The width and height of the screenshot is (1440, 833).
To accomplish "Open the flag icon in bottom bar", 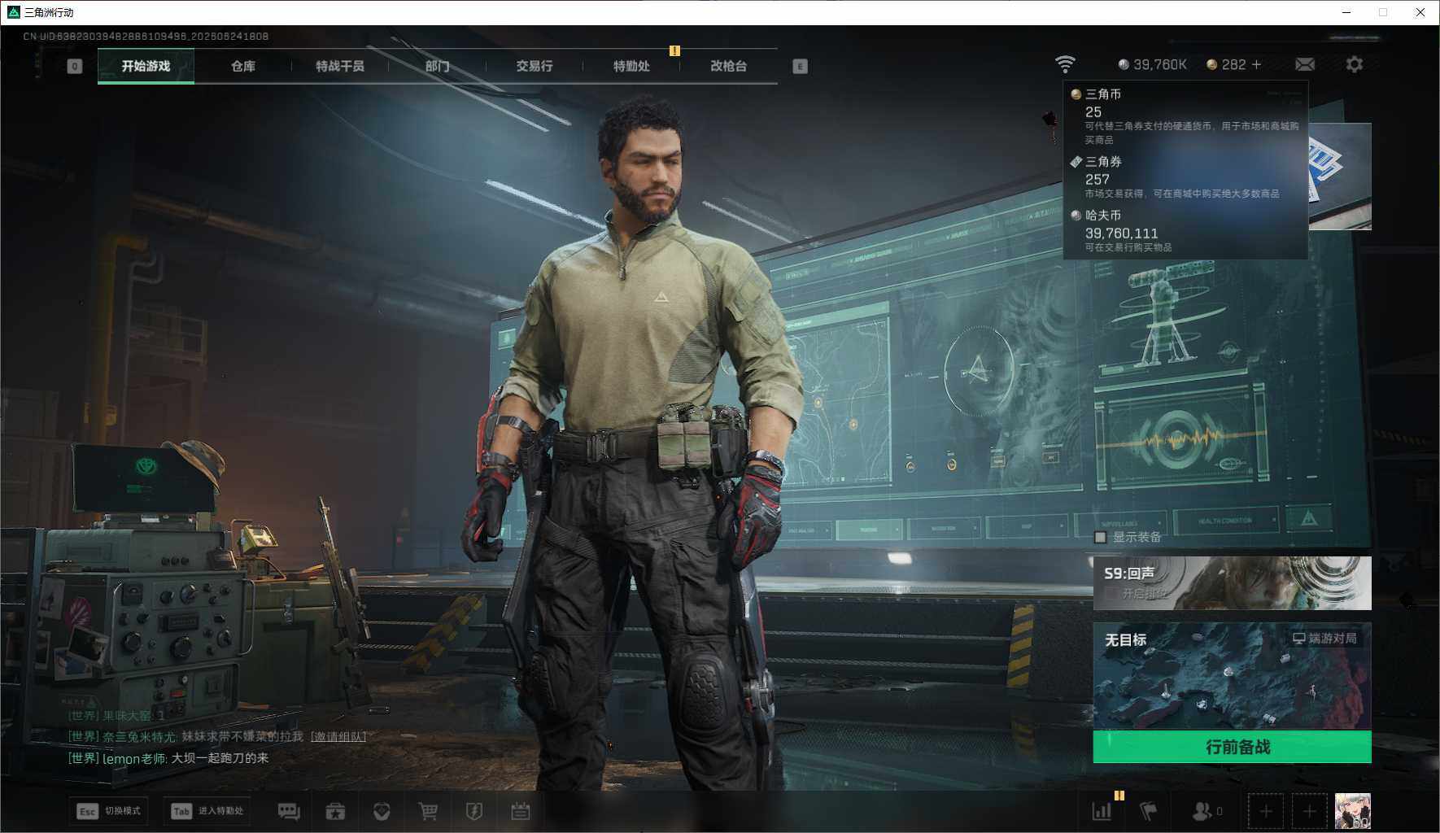I will coord(1148,811).
